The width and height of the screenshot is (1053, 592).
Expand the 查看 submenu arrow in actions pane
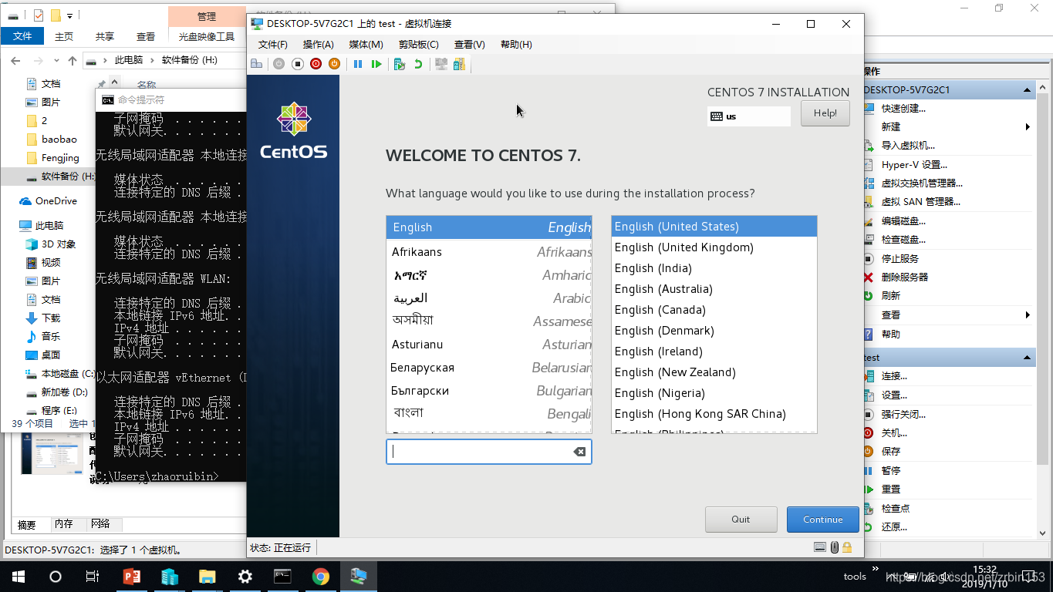coord(1028,315)
